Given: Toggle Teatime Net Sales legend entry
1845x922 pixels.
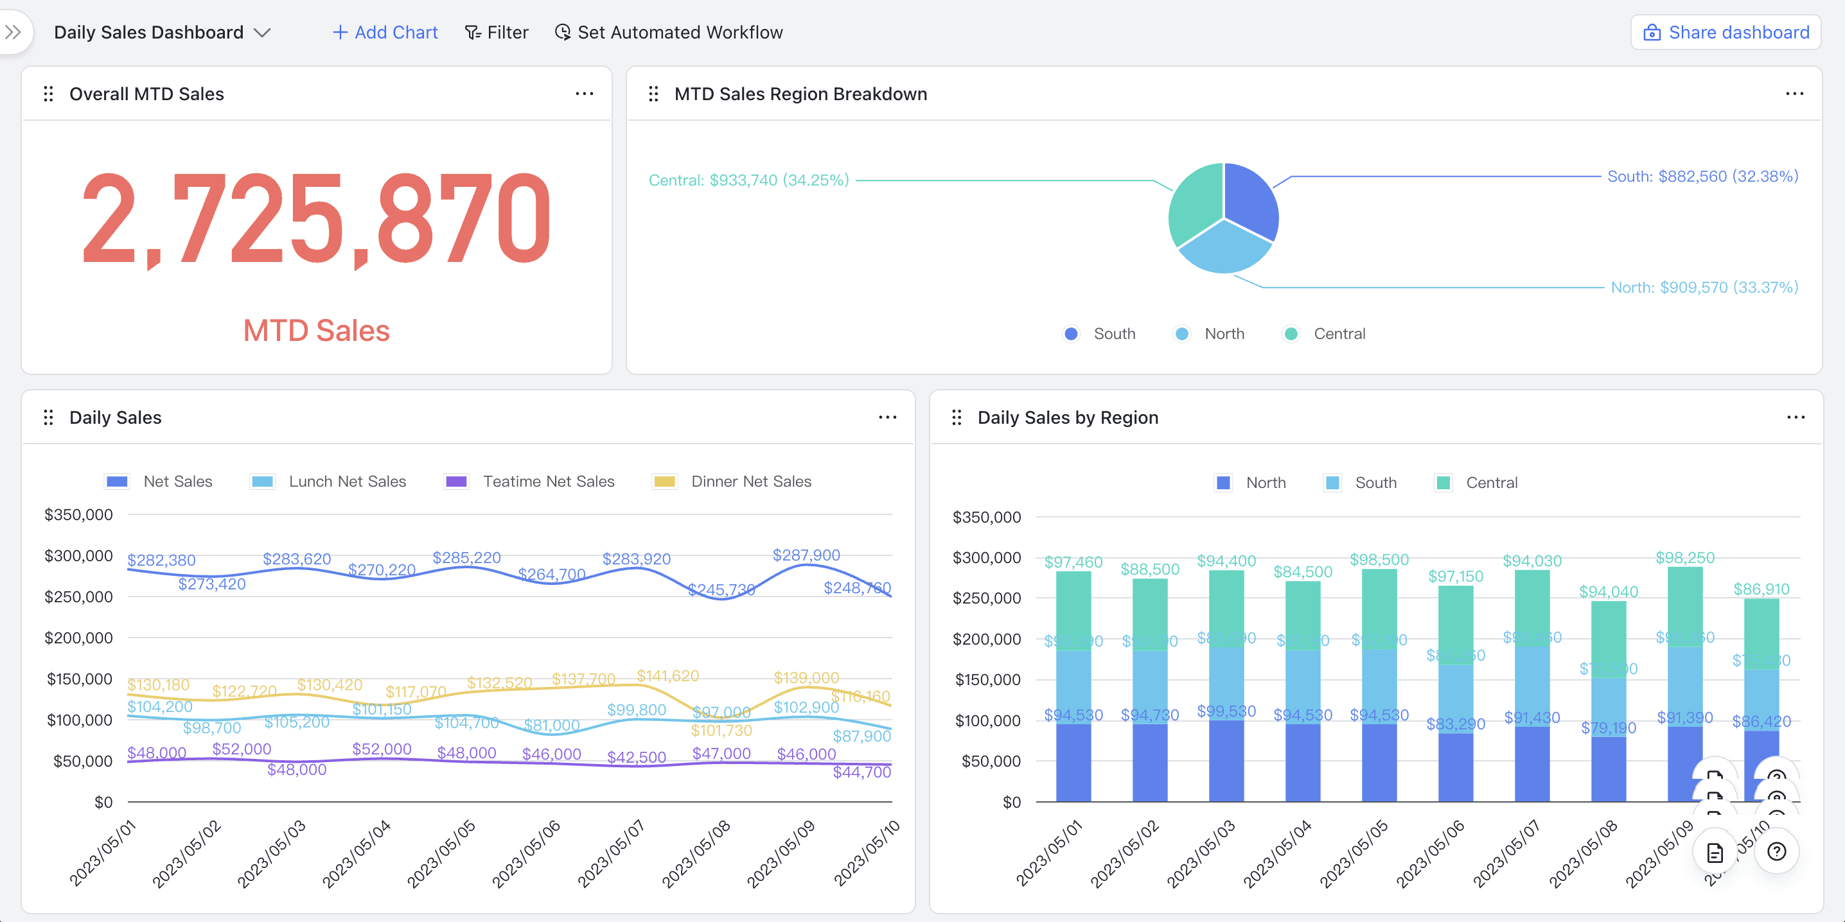Looking at the screenshot, I should (x=529, y=482).
